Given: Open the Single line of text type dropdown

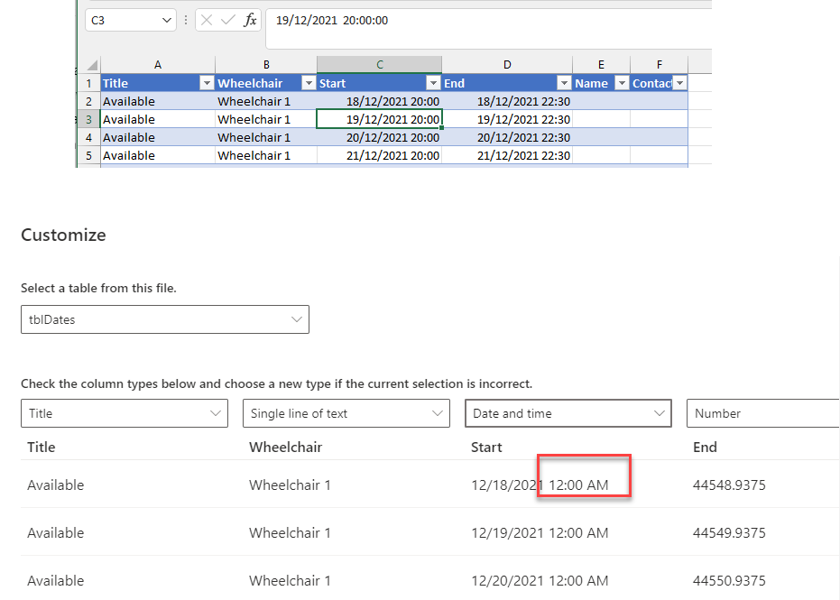Looking at the screenshot, I should [346, 413].
